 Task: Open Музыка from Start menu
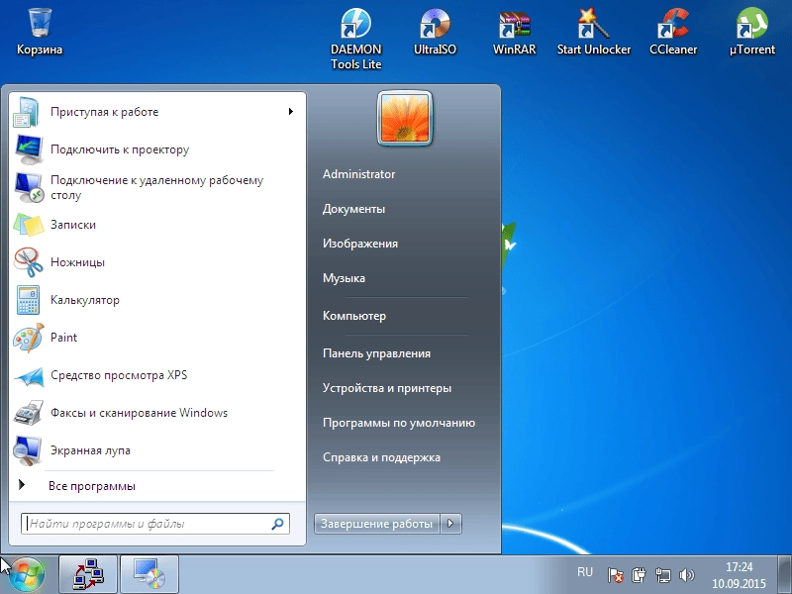tap(344, 278)
